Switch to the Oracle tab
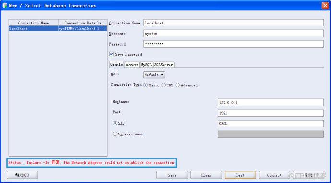The height and width of the screenshot is (183, 331). [117, 64]
